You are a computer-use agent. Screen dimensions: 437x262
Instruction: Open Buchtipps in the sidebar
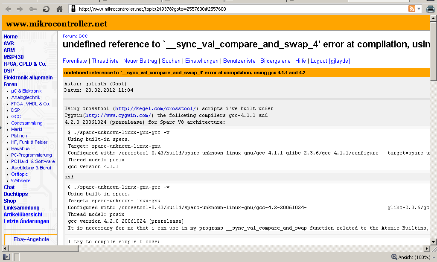tap(16, 194)
